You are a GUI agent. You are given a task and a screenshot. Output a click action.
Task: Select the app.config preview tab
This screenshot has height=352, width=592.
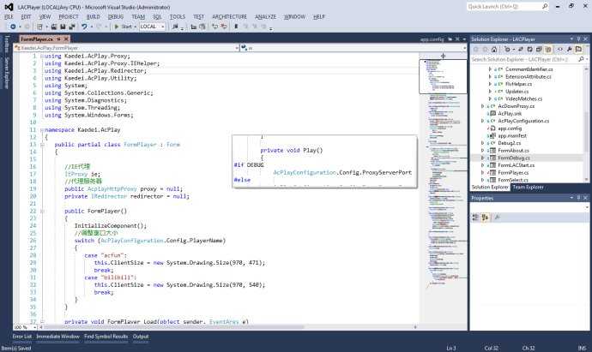pyautogui.click(x=432, y=39)
